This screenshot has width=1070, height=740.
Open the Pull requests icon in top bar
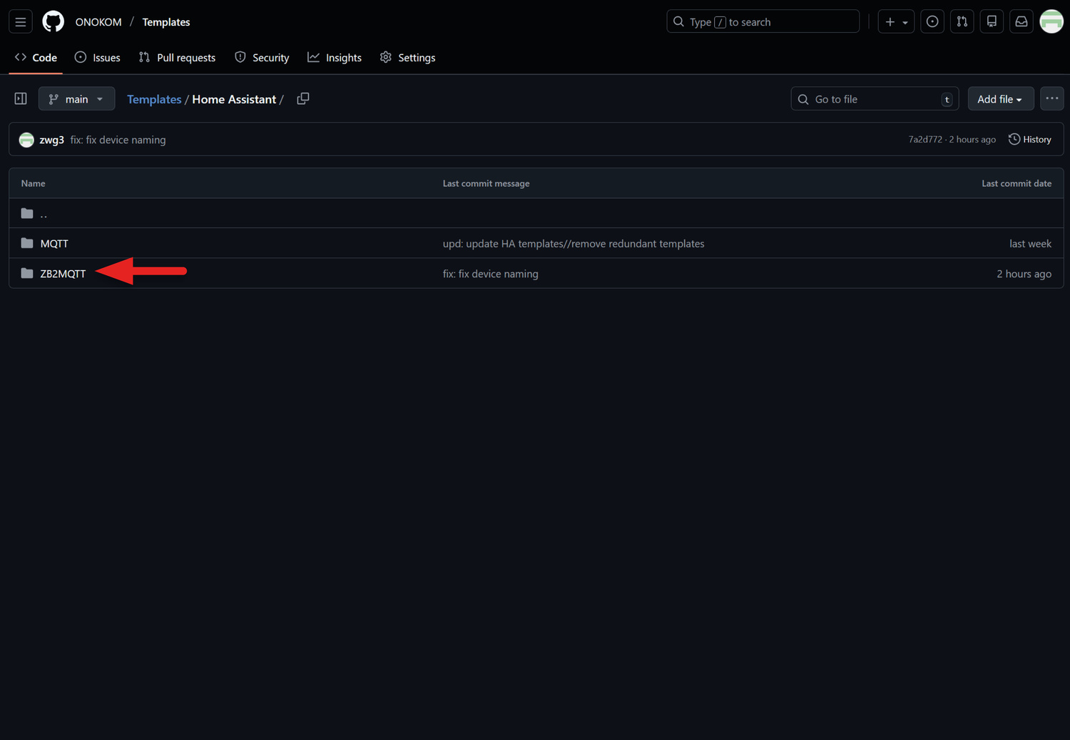pos(962,22)
